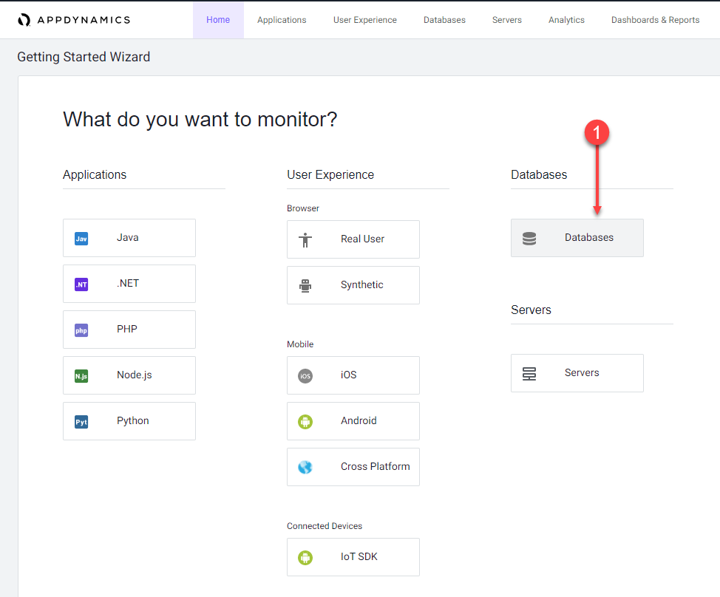Click the Getting Started Wizard title
The image size is (720, 597).
84,57
